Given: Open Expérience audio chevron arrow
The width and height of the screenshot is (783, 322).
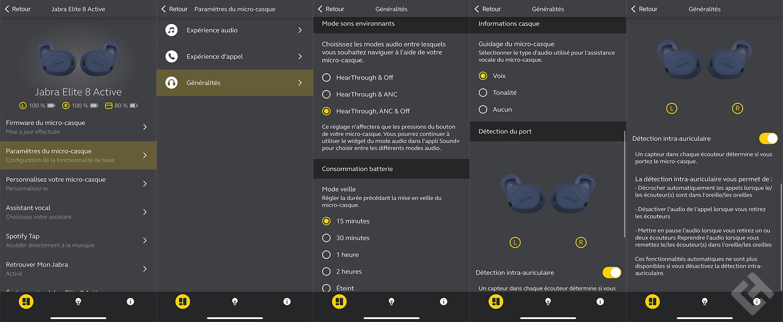Looking at the screenshot, I should point(300,30).
